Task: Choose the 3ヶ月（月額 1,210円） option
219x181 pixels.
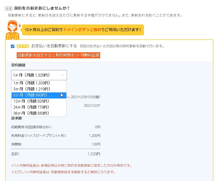Action: pos(32,89)
